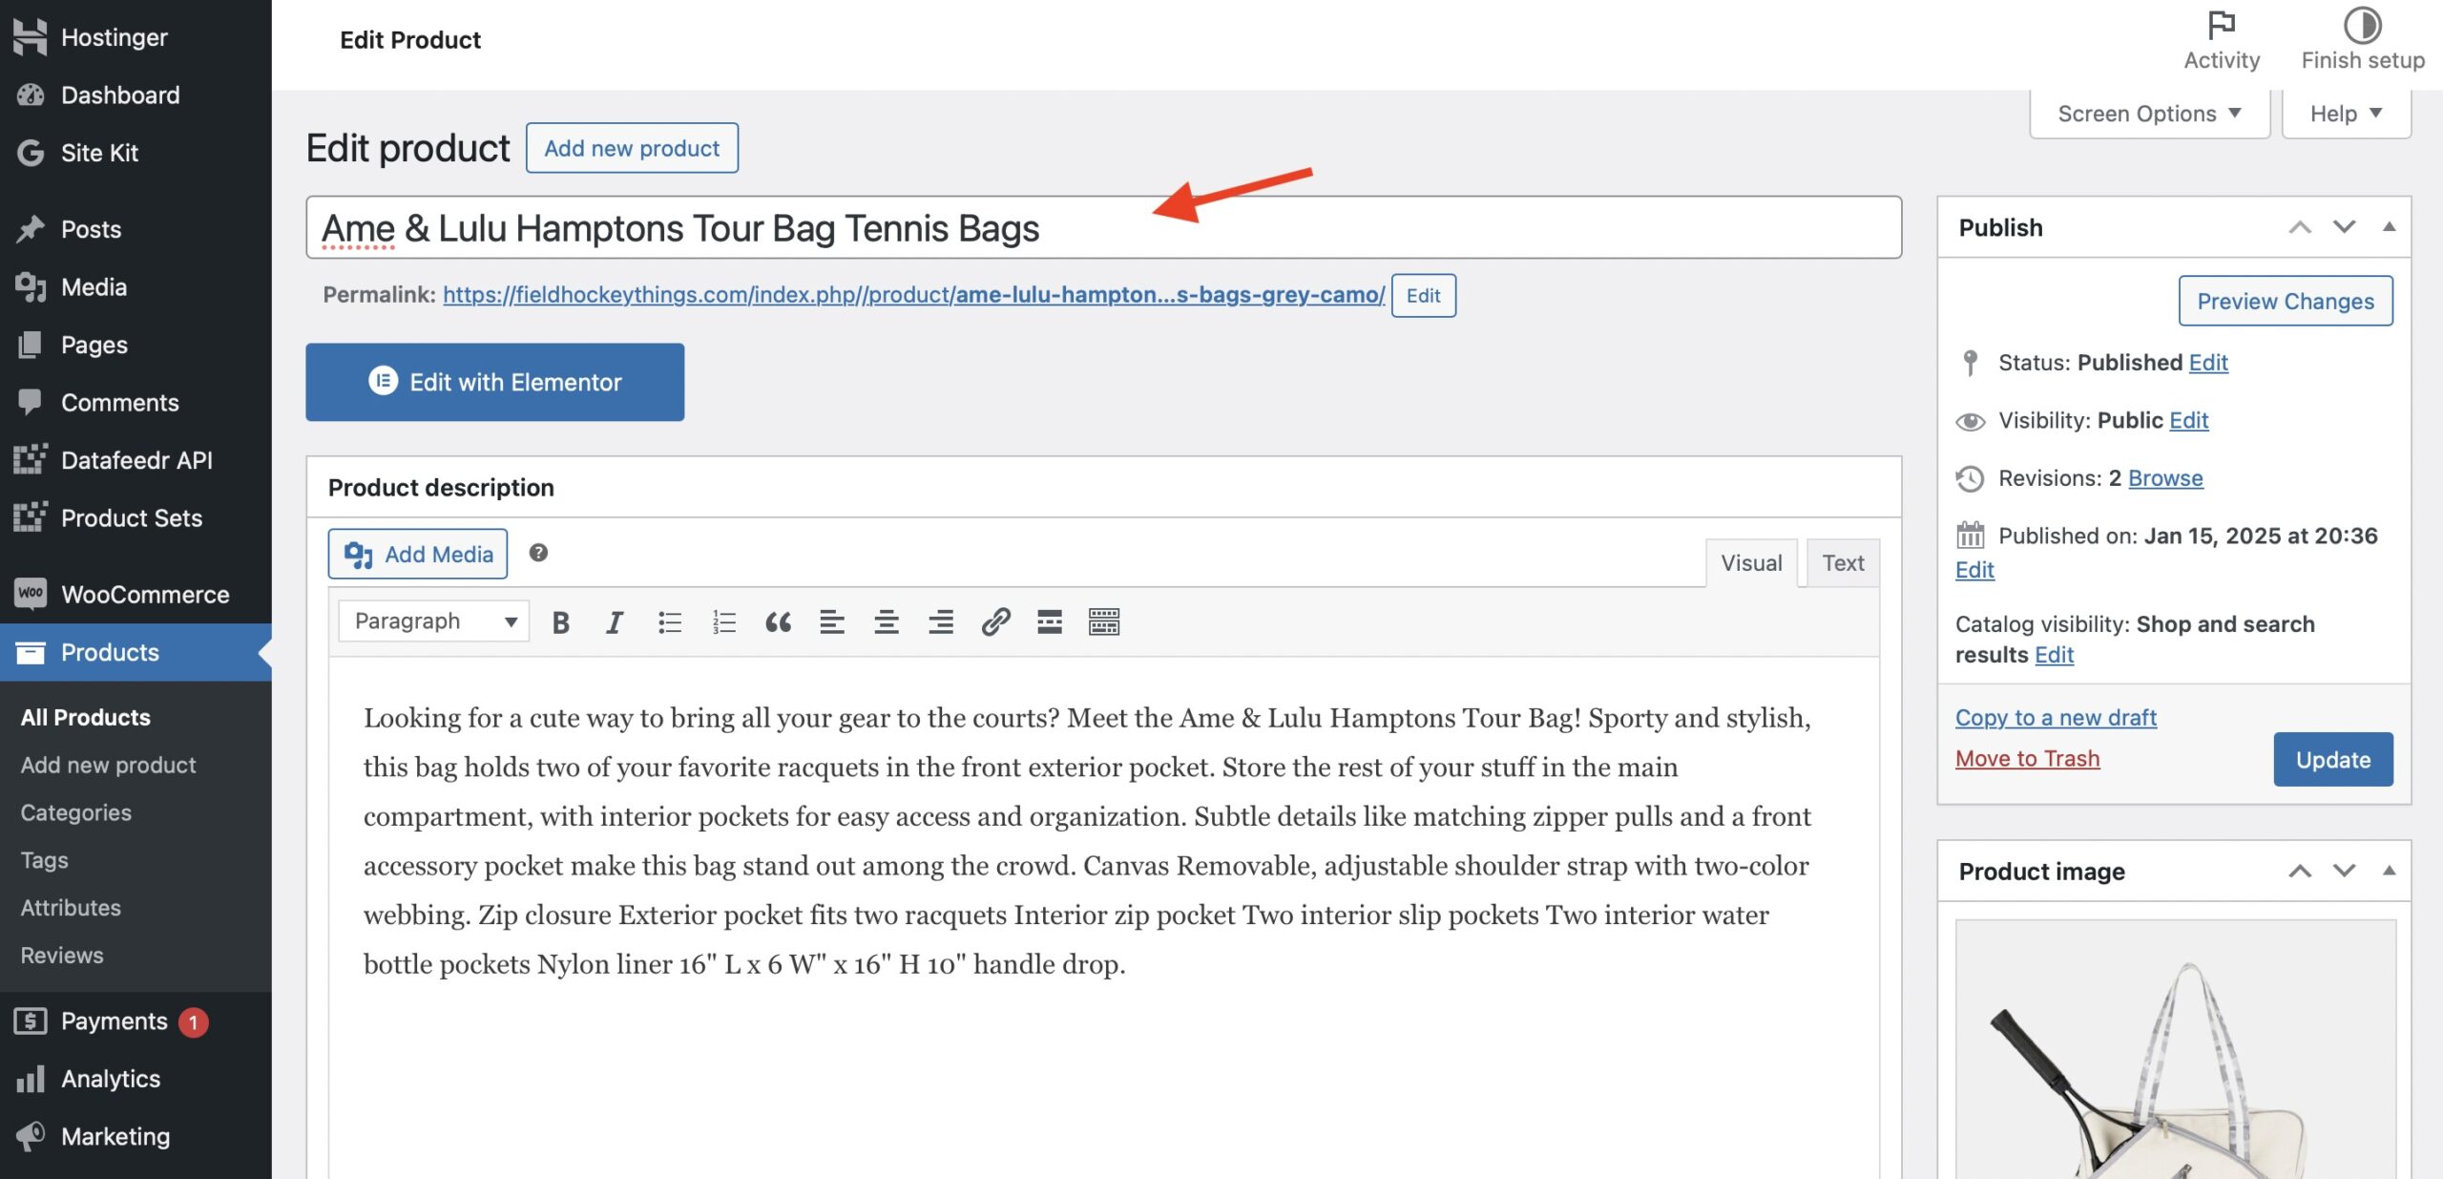Click the Italic formatting icon
Viewport: 2443px width, 1179px height.
615,622
